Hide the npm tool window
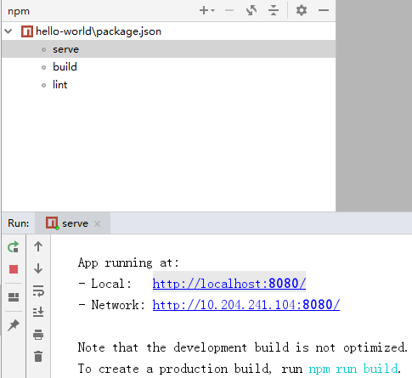 [324, 10]
